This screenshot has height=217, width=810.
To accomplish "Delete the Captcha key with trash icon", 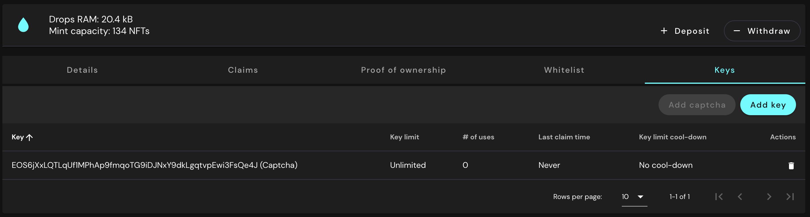I will click(x=791, y=166).
